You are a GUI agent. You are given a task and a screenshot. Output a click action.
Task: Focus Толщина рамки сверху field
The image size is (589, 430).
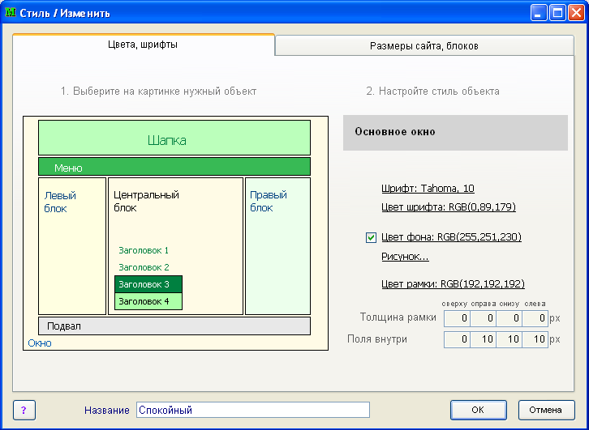tap(457, 318)
